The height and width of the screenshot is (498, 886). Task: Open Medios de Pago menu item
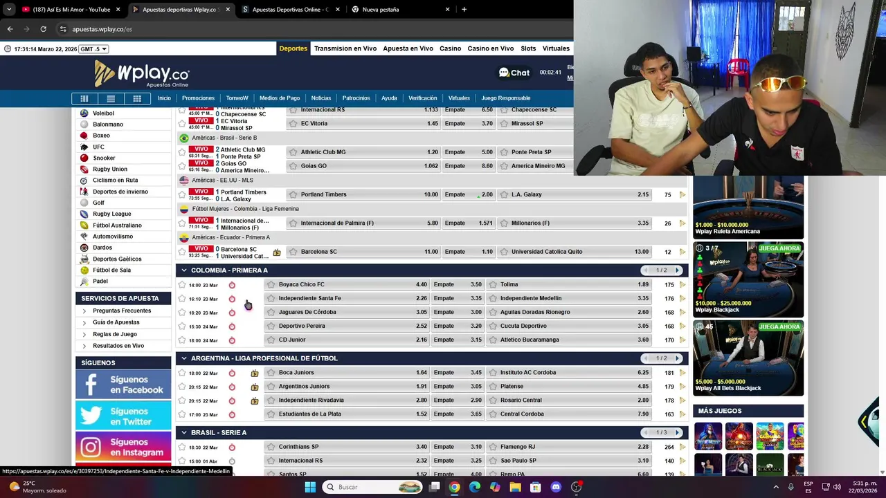[x=280, y=98]
